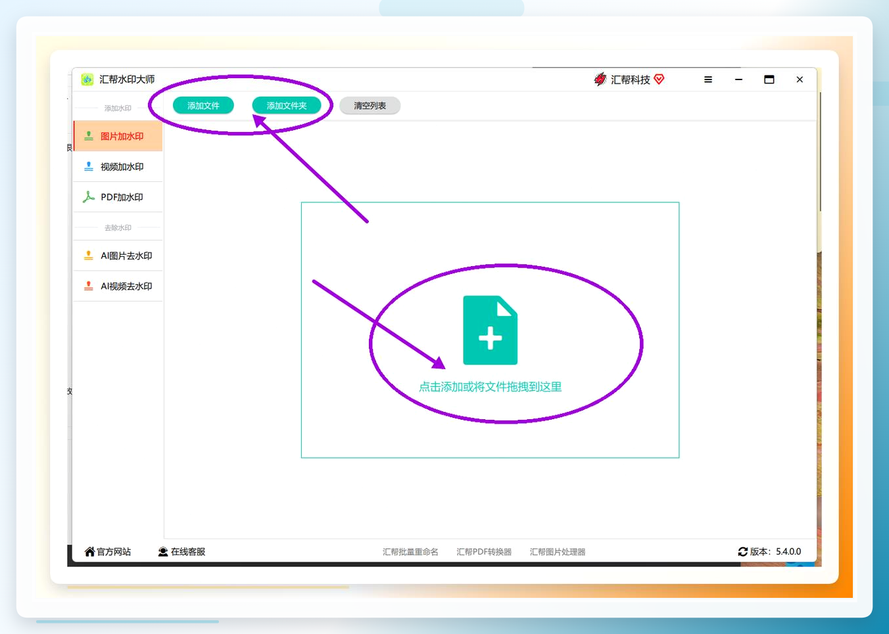Open 汇帮批量重命名 link
889x634 pixels.
410,552
